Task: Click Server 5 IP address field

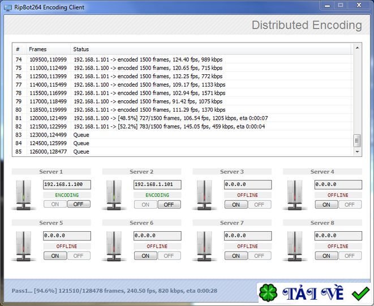Action: 67,236
